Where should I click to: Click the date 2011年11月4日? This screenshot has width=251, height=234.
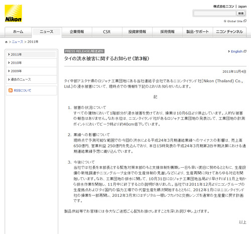click(x=234, y=72)
